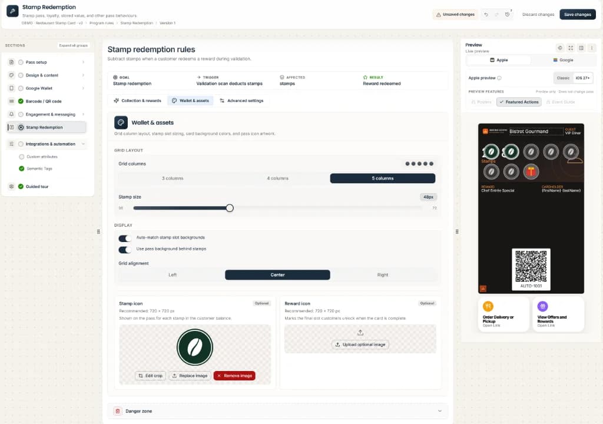The height and width of the screenshot is (424, 603).
Task: Click the Stamp size slider handle
Action: [230, 208]
